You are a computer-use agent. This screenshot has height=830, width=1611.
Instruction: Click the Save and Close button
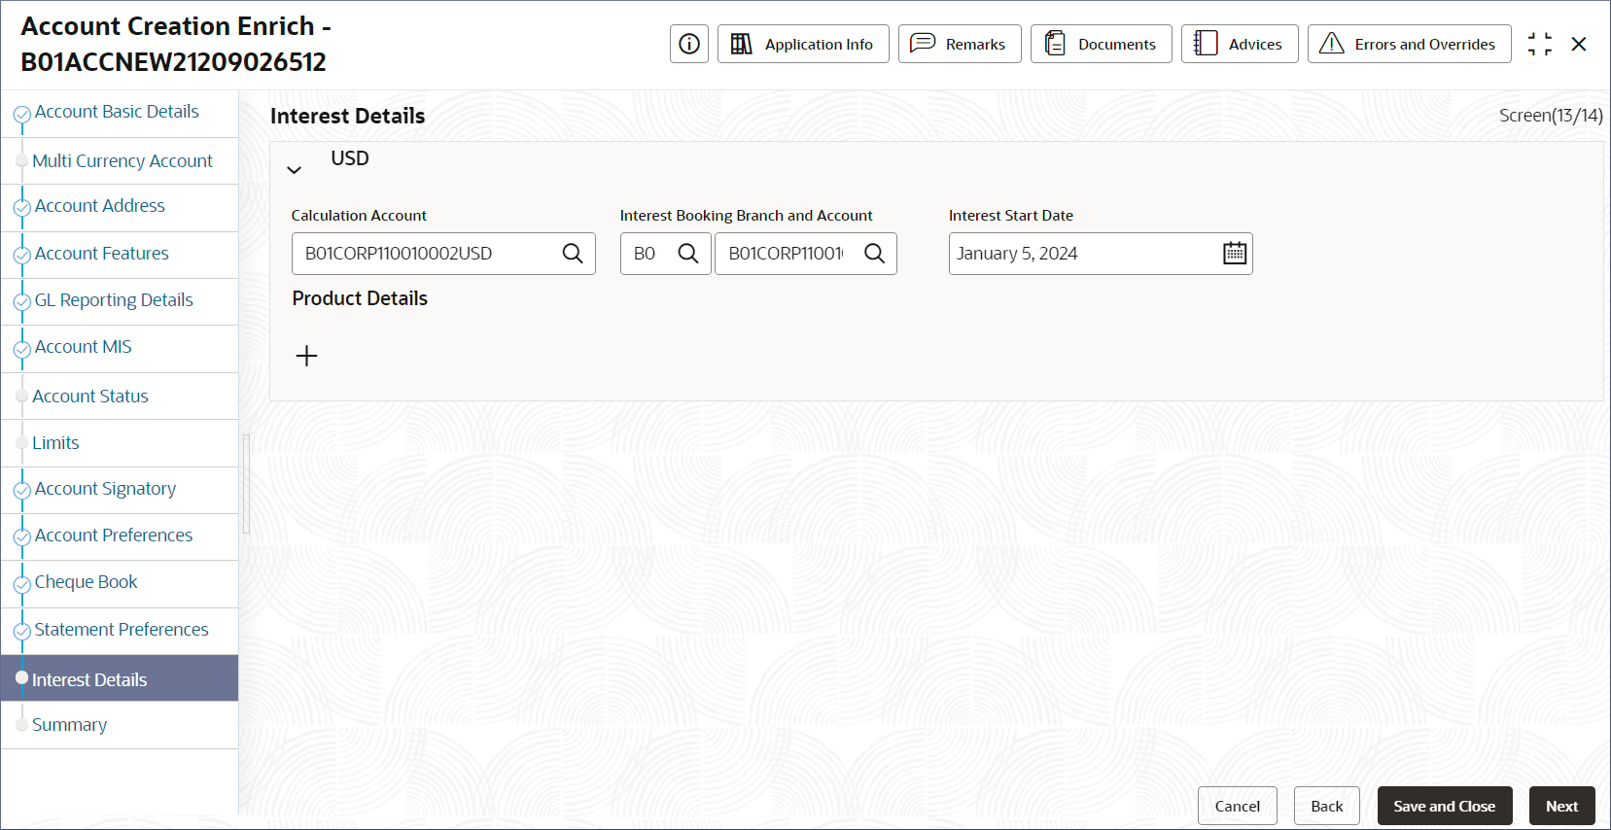(x=1444, y=806)
